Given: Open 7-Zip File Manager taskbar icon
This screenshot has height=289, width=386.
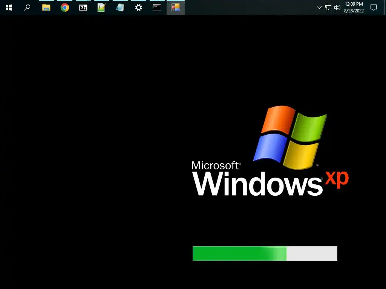Looking at the screenshot, I should pyautogui.click(x=83, y=8).
